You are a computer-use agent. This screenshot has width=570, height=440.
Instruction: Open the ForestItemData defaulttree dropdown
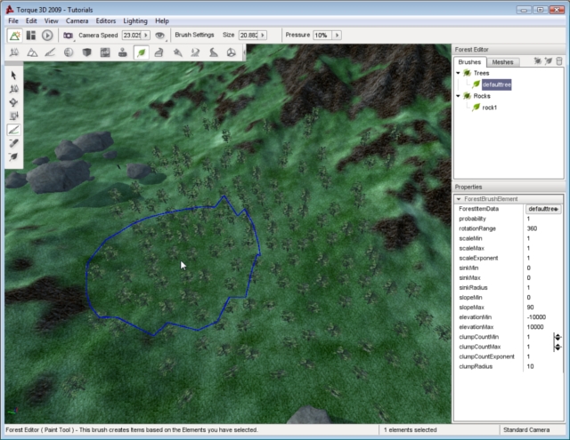pos(543,209)
